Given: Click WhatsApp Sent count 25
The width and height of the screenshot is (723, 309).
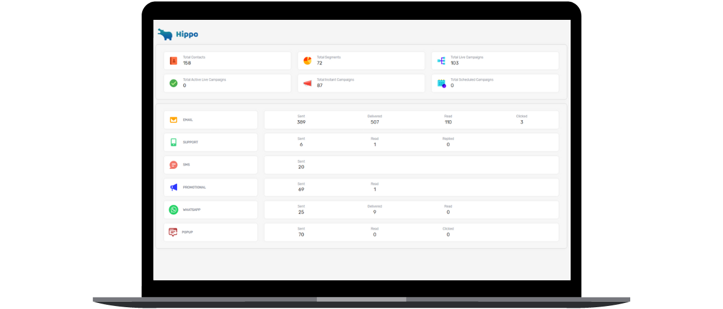Looking at the screenshot, I should (301, 212).
